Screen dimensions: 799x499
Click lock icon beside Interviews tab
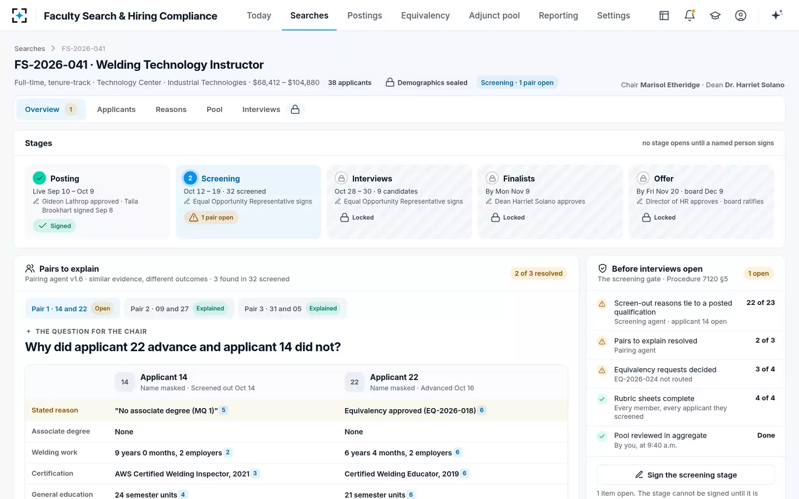click(x=295, y=109)
